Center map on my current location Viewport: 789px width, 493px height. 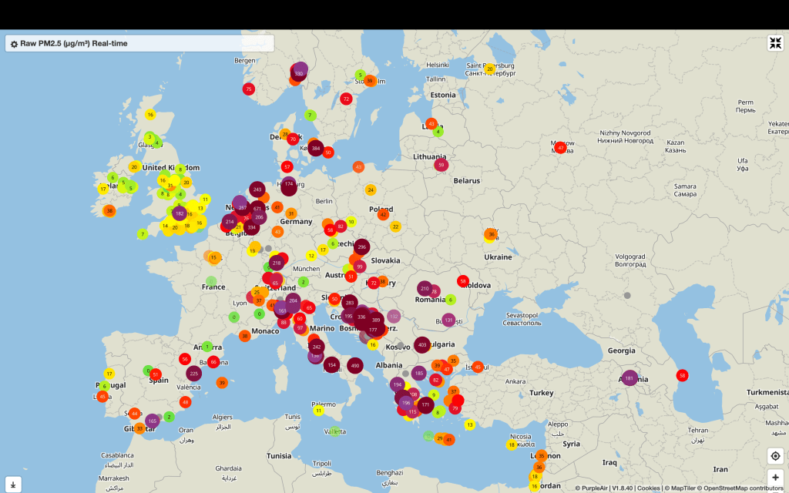pyautogui.click(x=775, y=456)
